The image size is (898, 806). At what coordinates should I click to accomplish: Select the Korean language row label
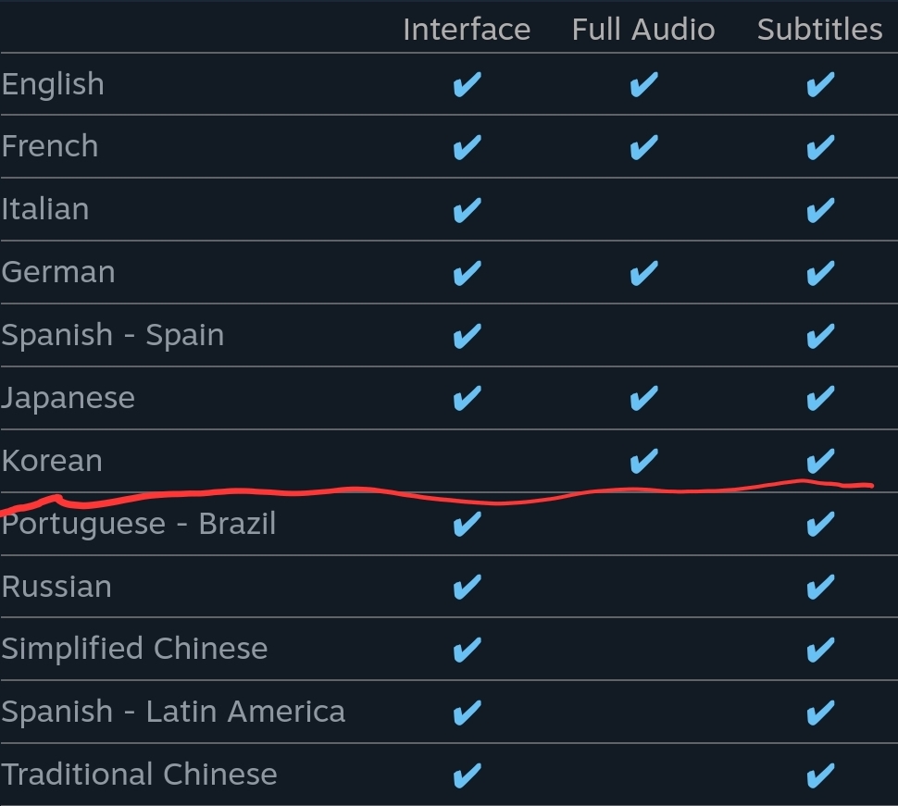tap(52, 461)
